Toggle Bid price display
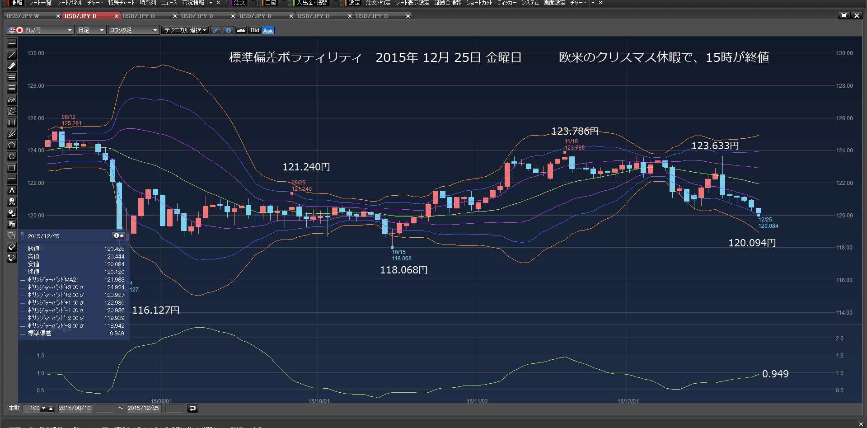 (255, 30)
